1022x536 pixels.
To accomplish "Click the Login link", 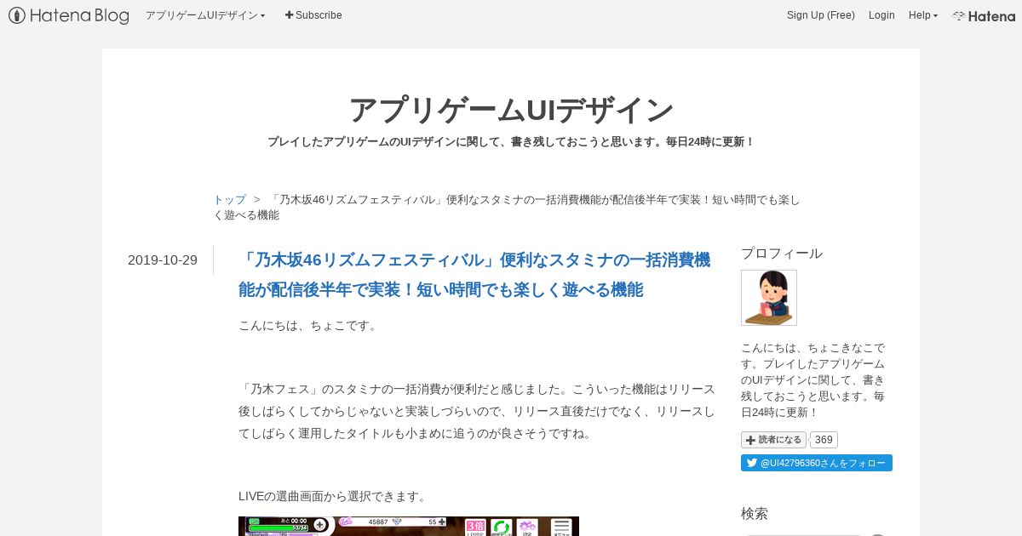I will 881,15.
